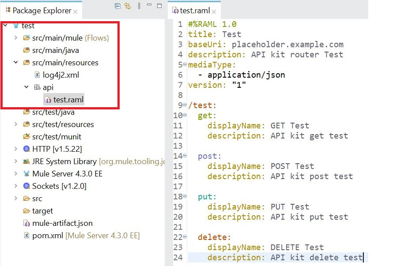
Task: Click the log4j2.xml file icon
Action: [x=37, y=75]
